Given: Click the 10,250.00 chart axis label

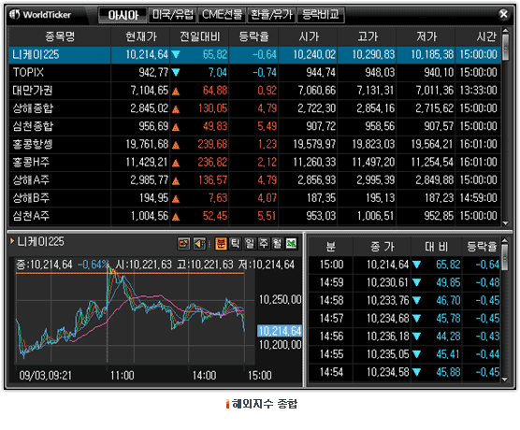Looking at the screenshot, I should click(x=280, y=300).
